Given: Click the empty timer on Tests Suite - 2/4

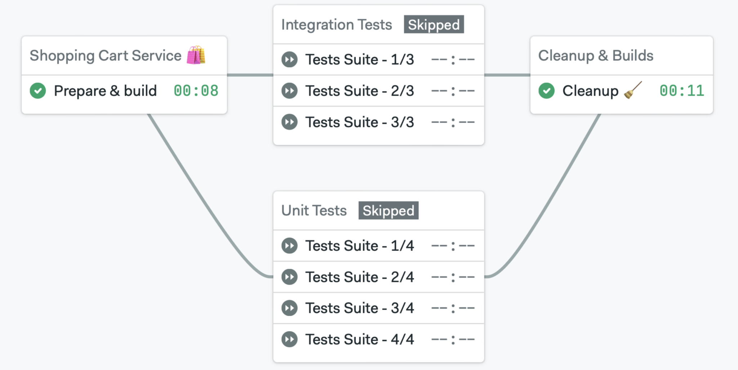Looking at the screenshot, I should (x=453, y=277).
